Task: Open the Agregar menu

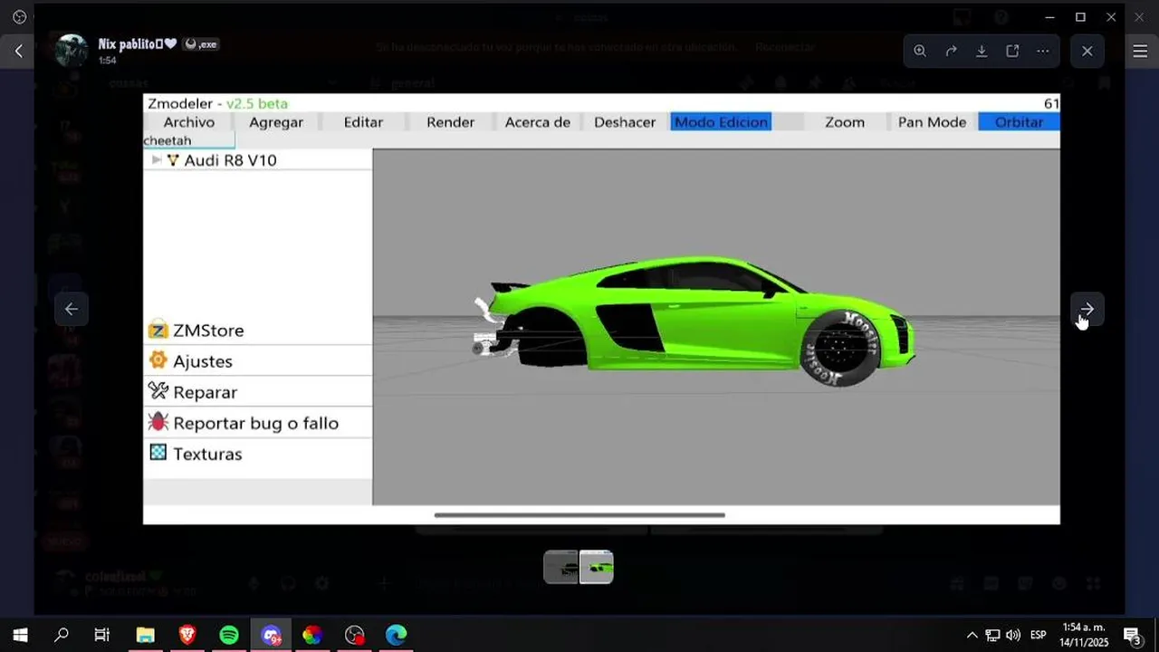Action: (x=276, y=122)
